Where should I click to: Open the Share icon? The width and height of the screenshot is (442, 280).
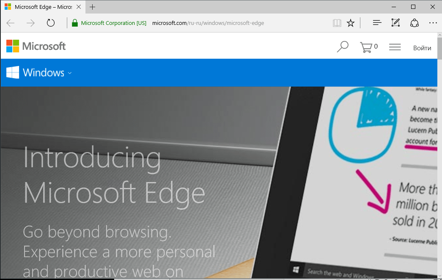pyautogui.click(x=414, y=23)
